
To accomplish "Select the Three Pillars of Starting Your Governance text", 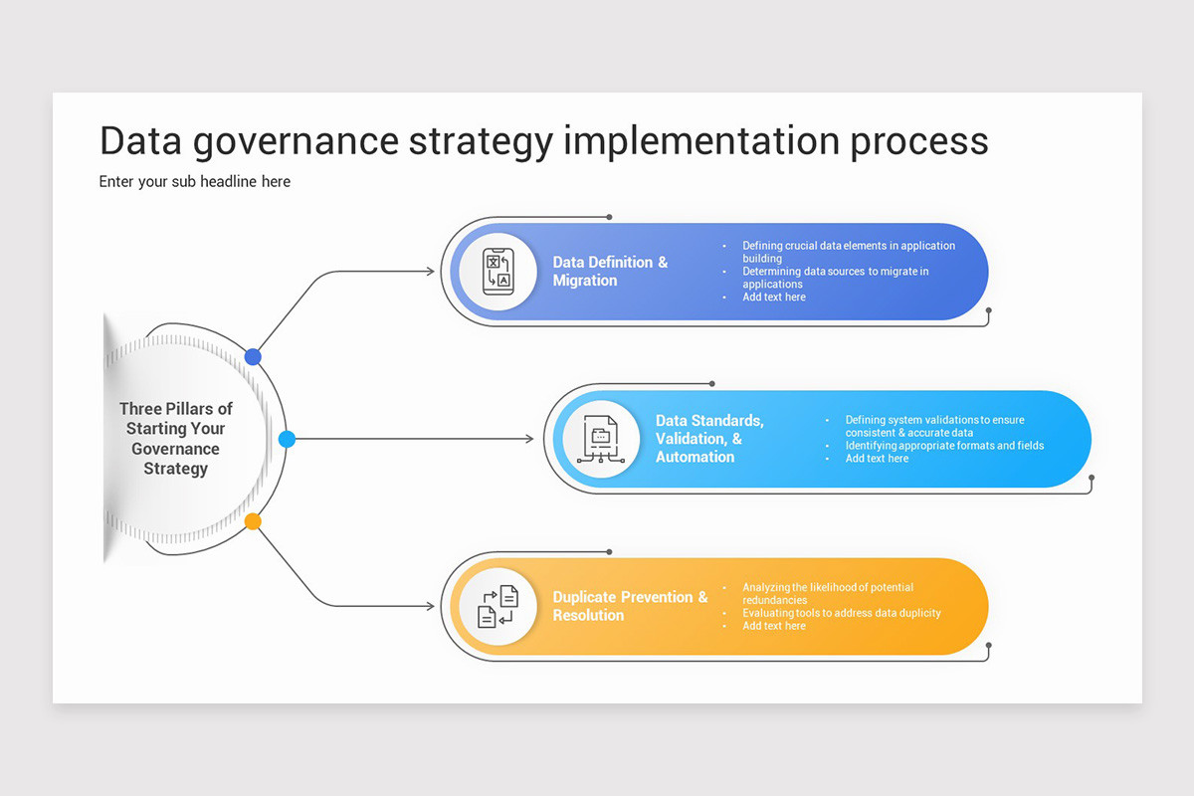I will [175, 438].
